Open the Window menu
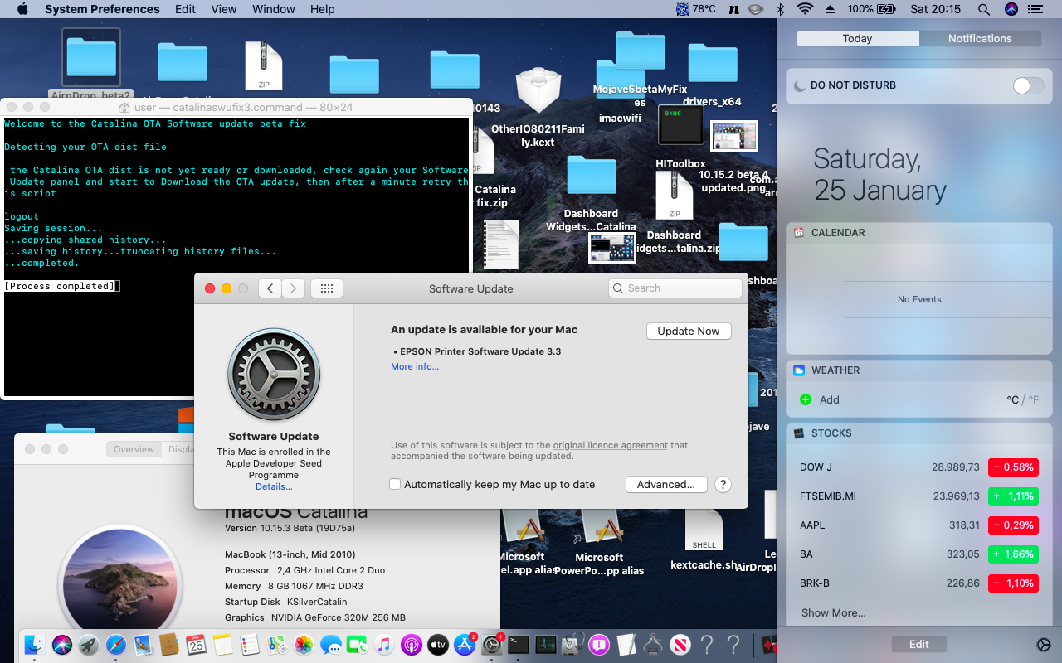The image size is (1062, 663). coord(273,9)
